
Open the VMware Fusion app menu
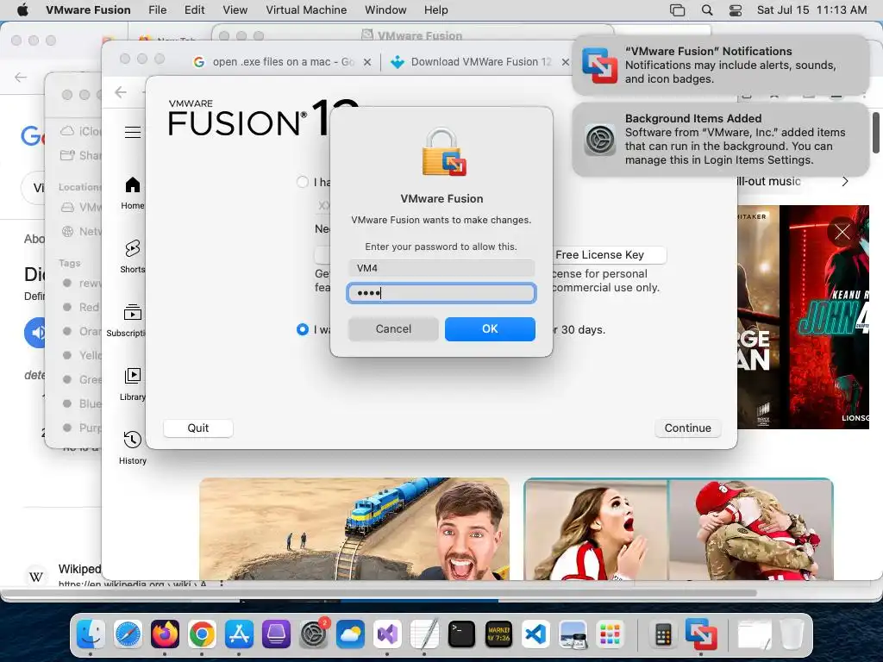coord(88,10)
